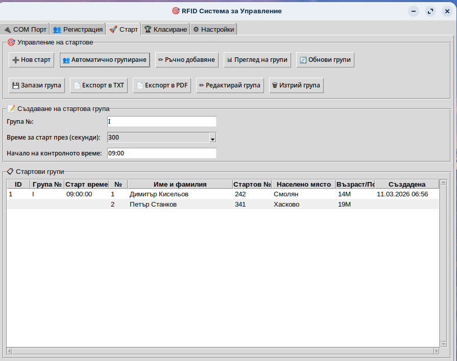Open Преглед на групи chart button
This screenshot has width=457, height=361.
point(257,60)
